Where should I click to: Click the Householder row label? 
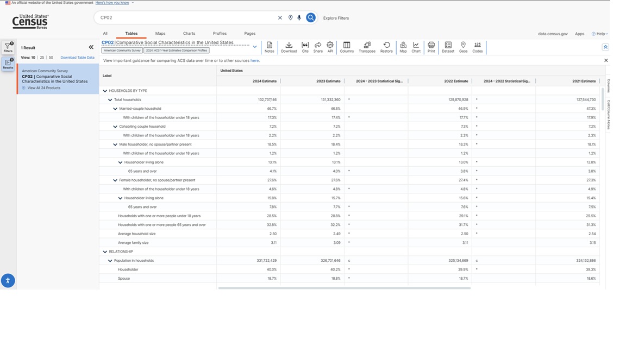(x=128, y=270)
